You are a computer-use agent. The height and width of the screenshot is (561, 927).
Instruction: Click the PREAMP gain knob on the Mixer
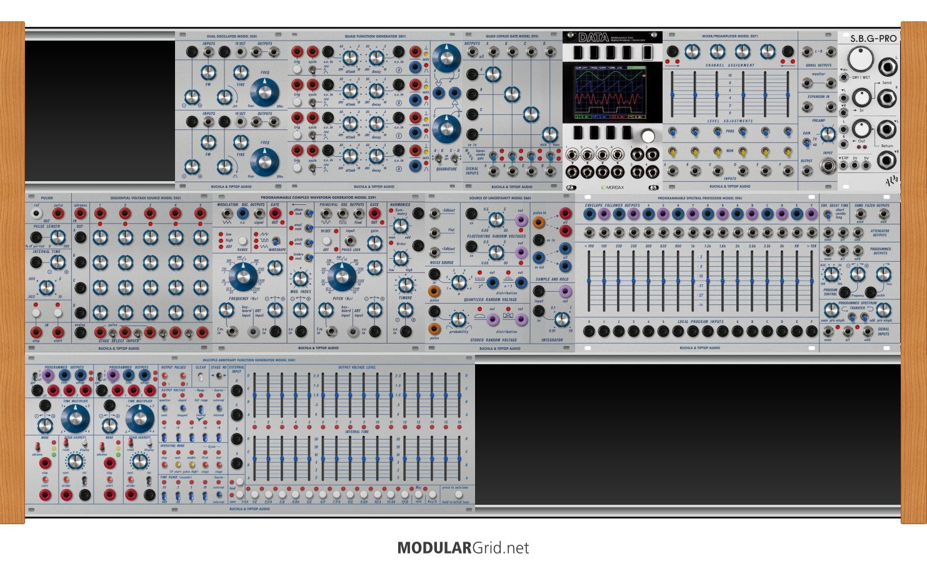click(828, 134)
